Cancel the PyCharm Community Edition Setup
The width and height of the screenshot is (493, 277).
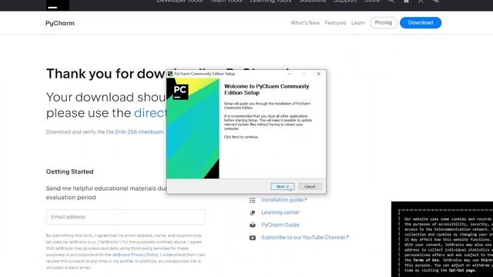coord(310,186)
